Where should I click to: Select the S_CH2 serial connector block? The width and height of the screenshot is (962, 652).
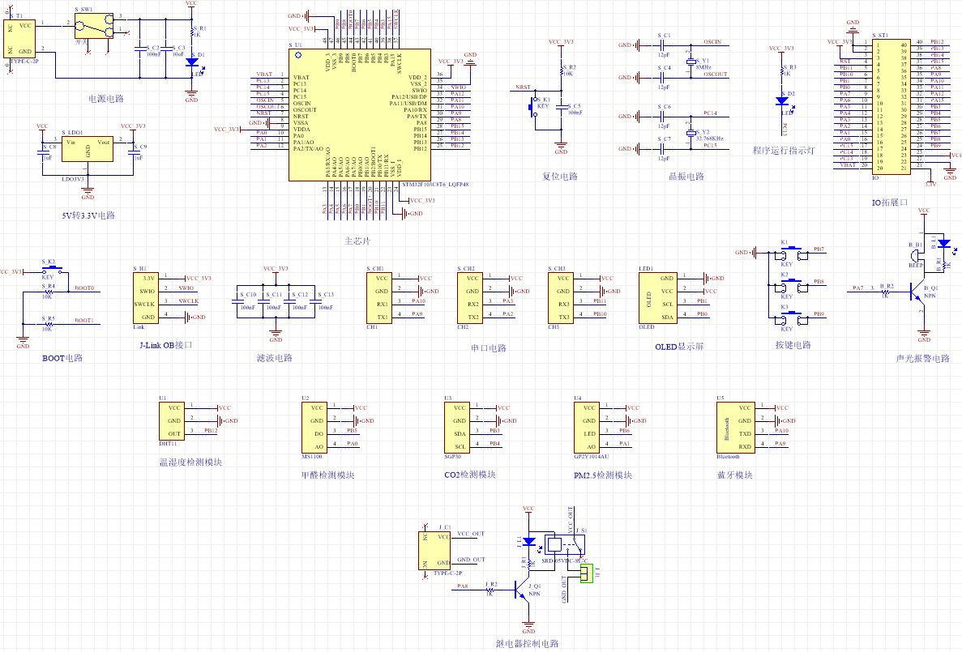pyautogui.click(x=470, y=298)
